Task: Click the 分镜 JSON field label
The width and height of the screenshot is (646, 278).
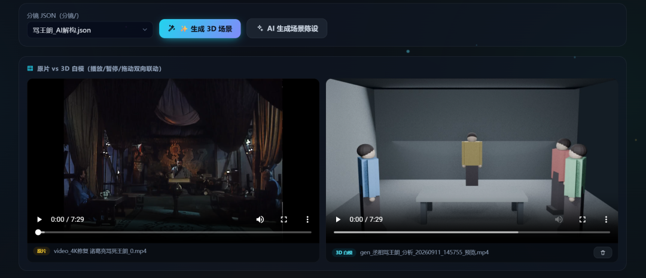Action: click(53, 16)
